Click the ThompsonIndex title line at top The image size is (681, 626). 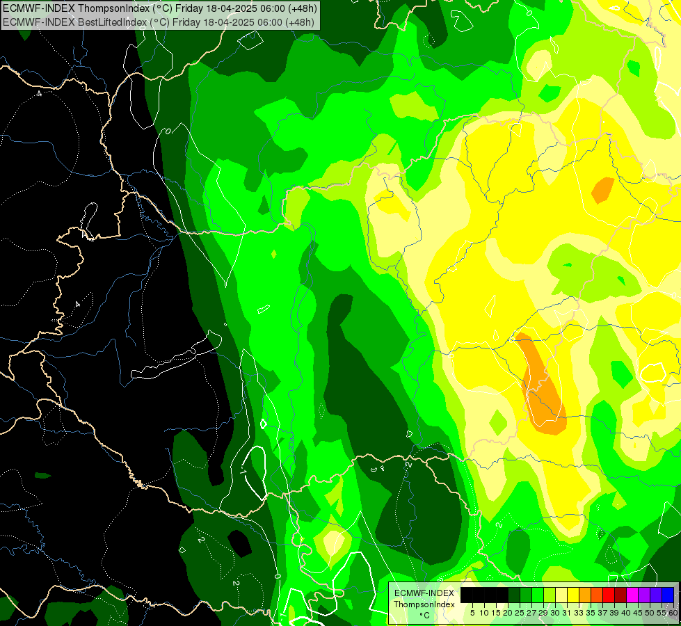click(x=160, y=8)
